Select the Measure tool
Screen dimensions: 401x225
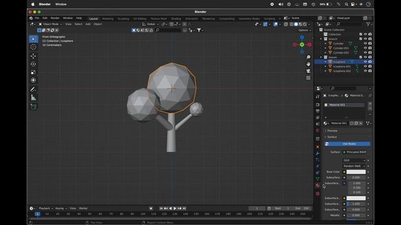pos(33,97)
